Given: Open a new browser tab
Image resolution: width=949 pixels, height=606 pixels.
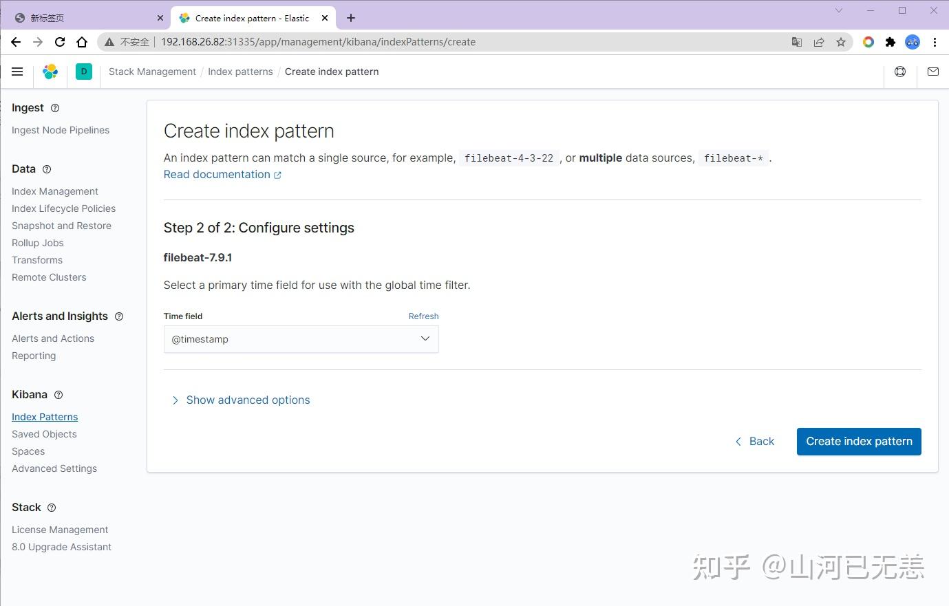Looking at the screenshot, I should click(351, 18).
